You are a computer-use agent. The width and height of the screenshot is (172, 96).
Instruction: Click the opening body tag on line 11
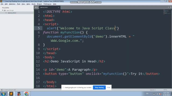point(49,57)
